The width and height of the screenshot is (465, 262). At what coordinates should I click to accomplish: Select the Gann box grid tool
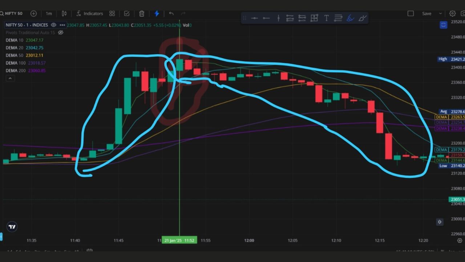tap(314, 18)
